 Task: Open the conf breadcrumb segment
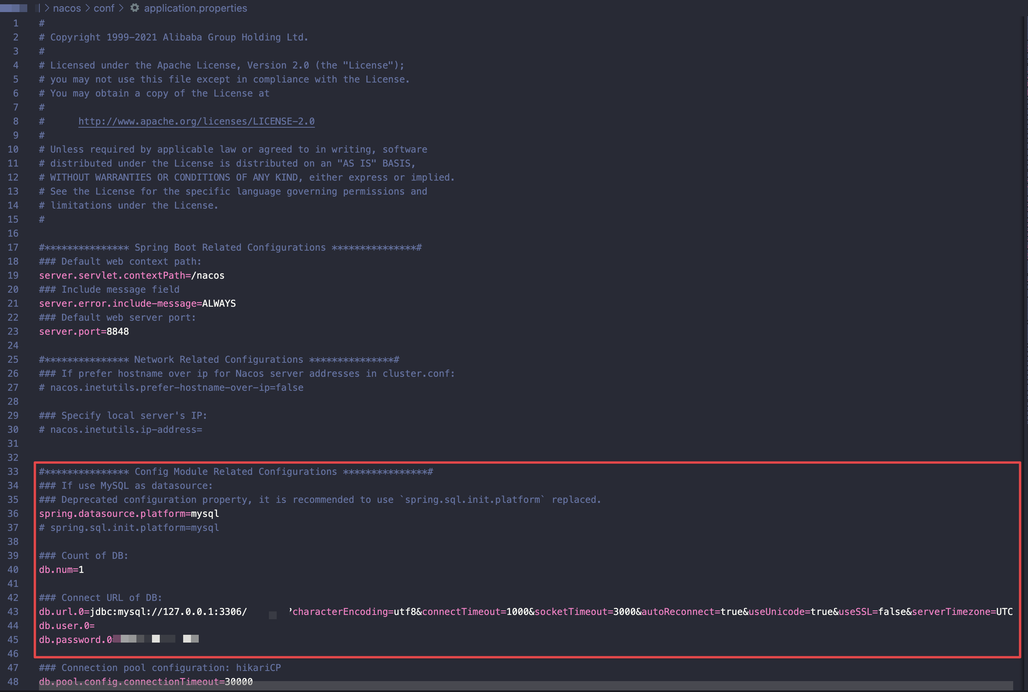[104, 8]
